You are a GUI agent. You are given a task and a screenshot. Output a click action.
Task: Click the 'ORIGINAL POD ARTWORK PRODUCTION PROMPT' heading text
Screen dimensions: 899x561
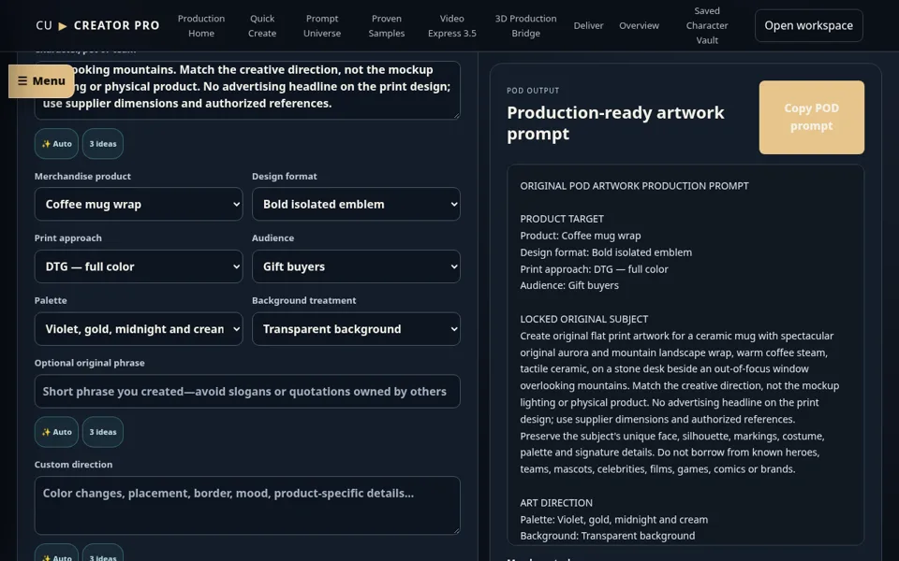point(634,186)
